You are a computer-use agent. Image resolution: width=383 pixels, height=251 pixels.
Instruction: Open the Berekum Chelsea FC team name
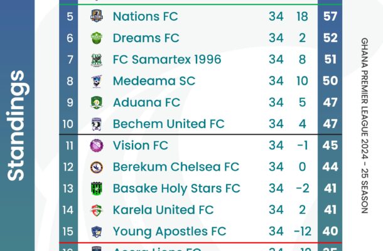(176, 167)
